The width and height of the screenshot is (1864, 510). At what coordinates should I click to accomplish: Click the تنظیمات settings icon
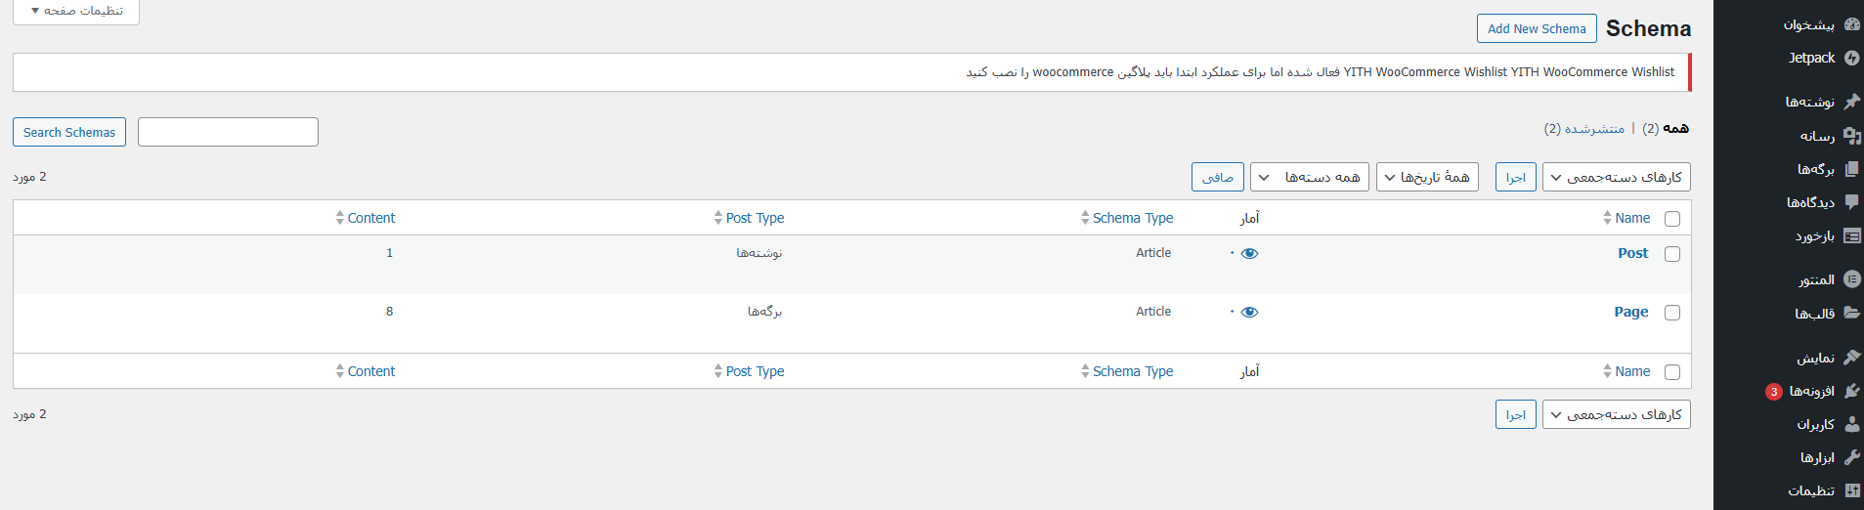[x=1851, y=490]
